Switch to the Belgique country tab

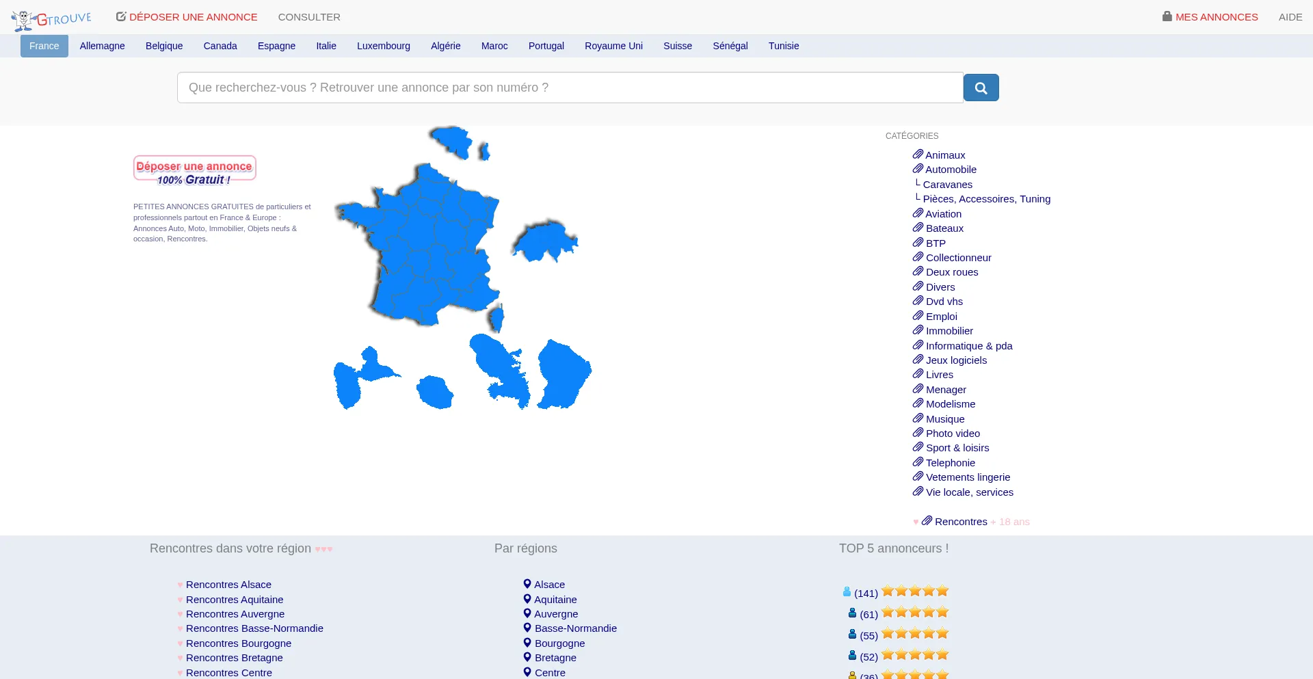click(164, 46)
